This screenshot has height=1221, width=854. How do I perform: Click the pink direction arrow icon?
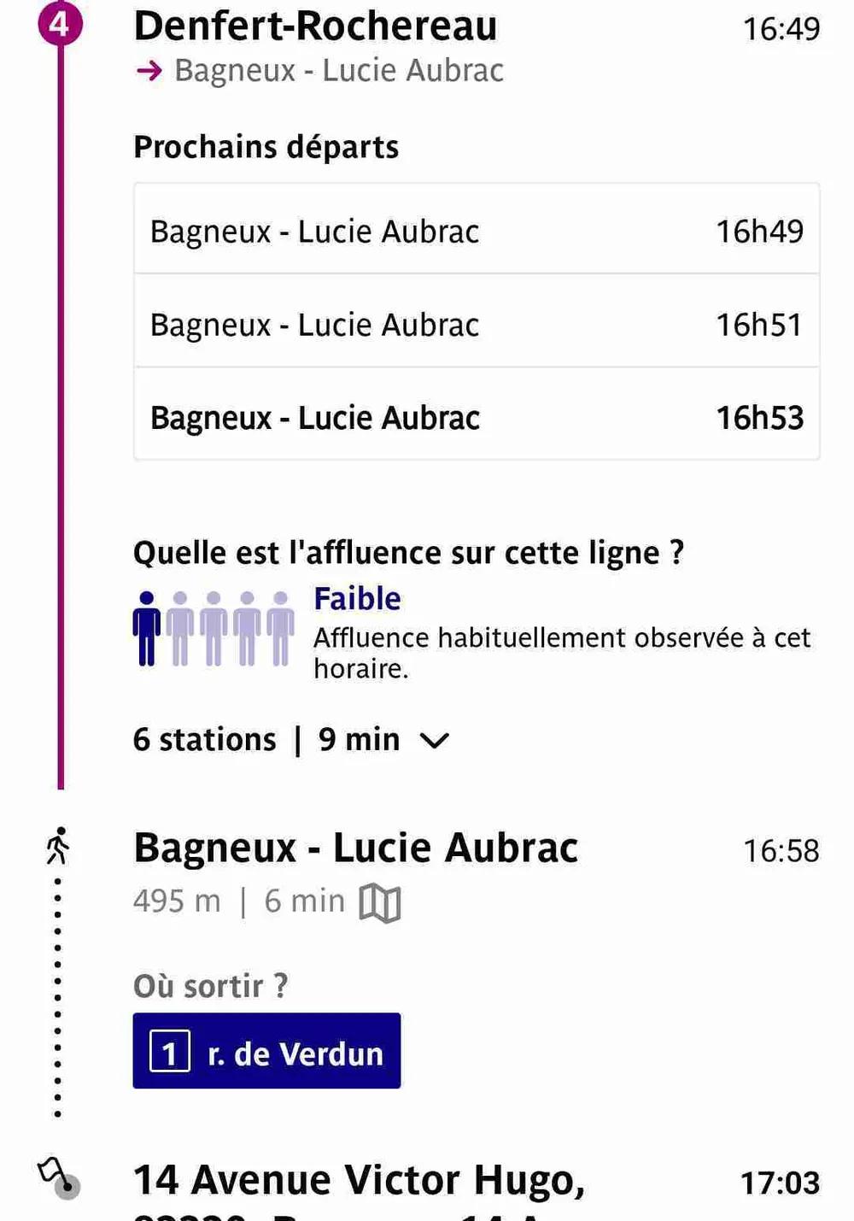coord(149,71)
